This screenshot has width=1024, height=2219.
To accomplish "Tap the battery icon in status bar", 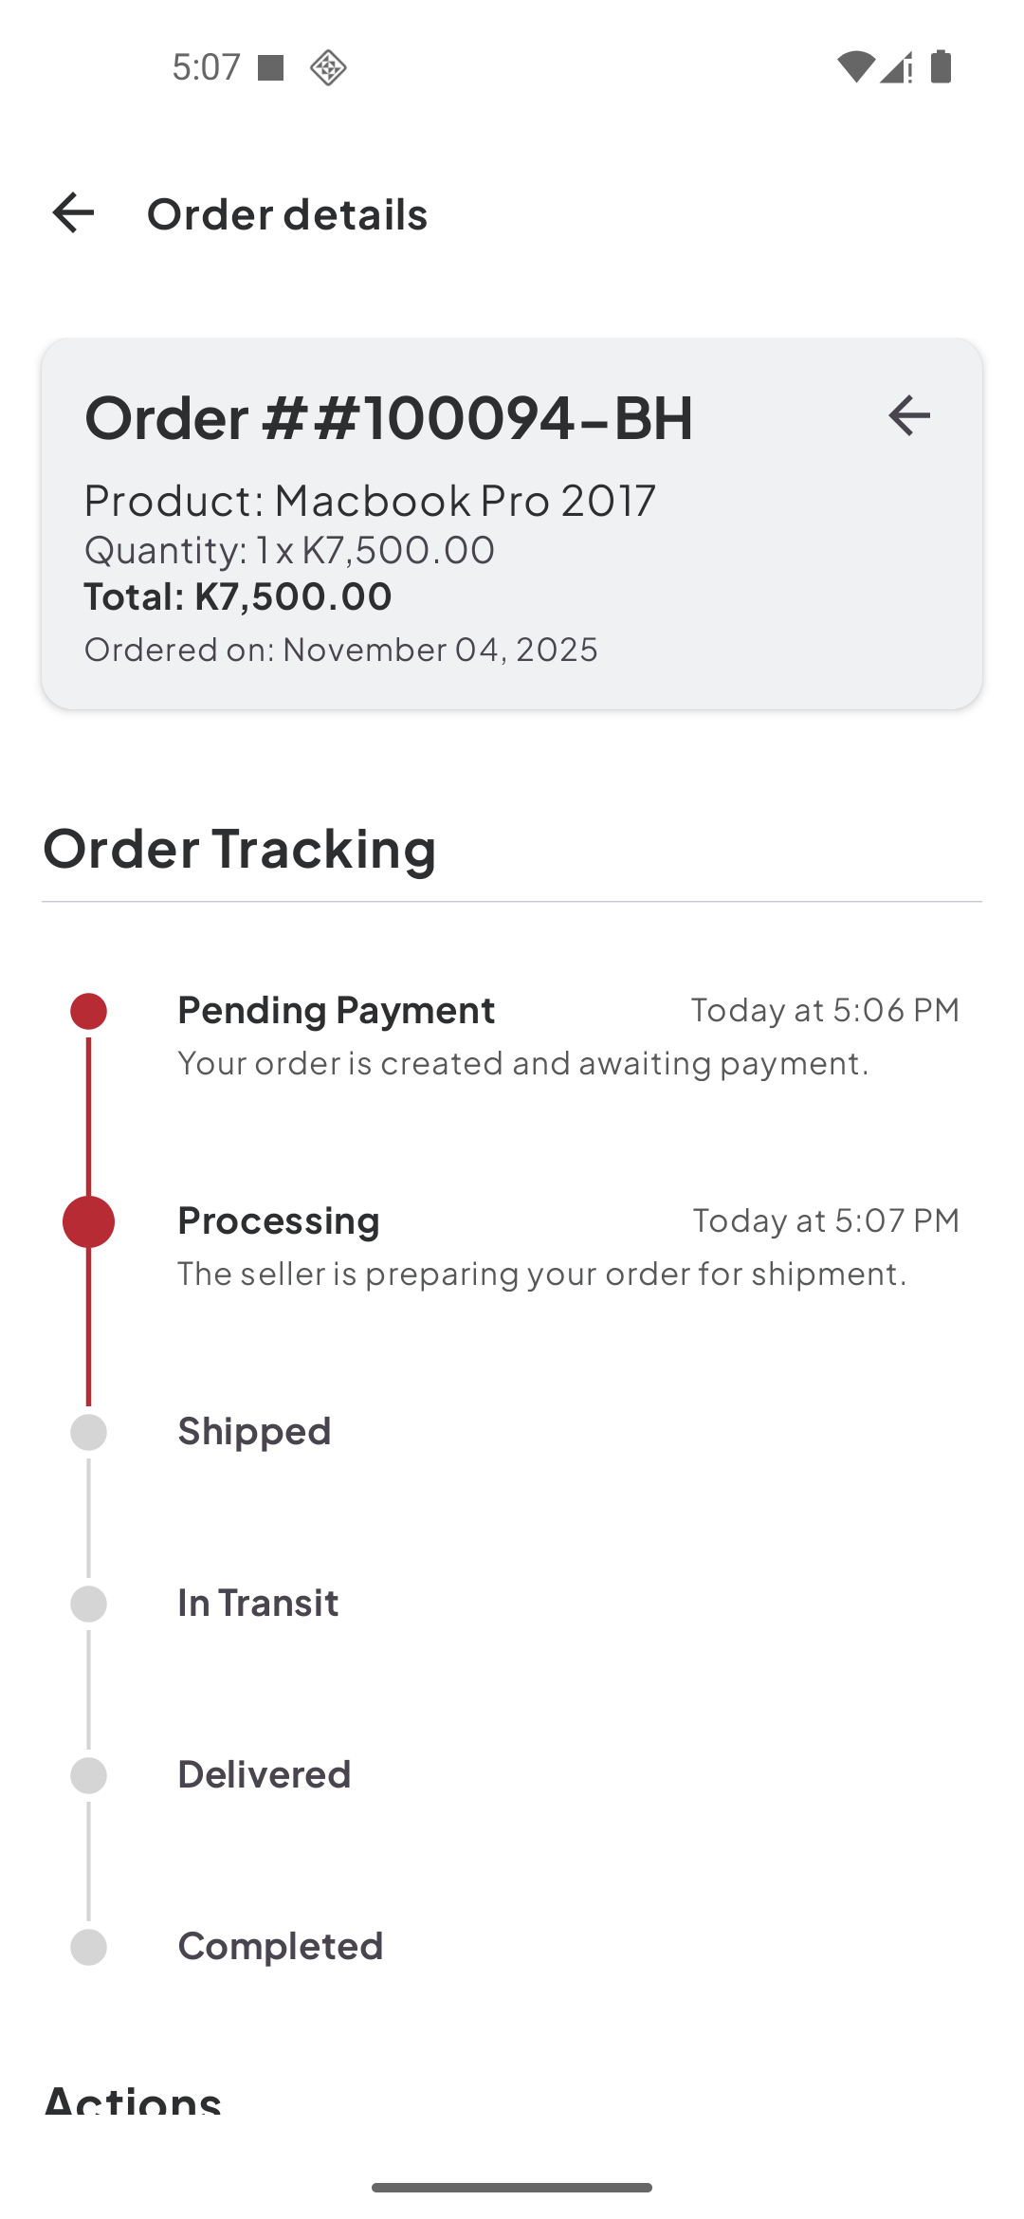I will 941,67.
